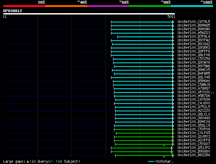Screen dimensions: 216x164
Task: Click the UniRef100_C5YQ07 label
Action: point(194,144)
